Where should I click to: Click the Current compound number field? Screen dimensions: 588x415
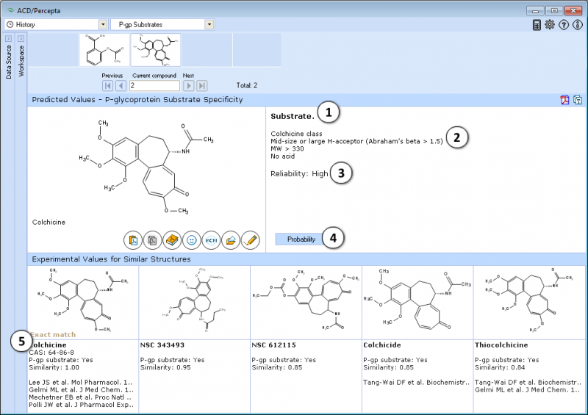pyautogui.click(x=154, y=86)
